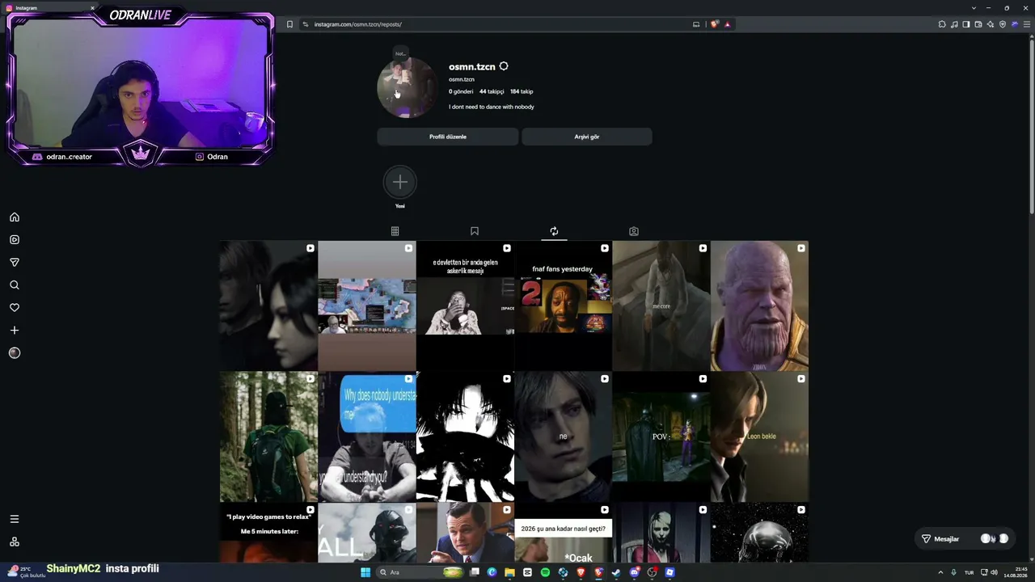1035x582 pixels.
Task: Show hidden system tray icons
Action: pyautogui.click(x=940, y=572)
